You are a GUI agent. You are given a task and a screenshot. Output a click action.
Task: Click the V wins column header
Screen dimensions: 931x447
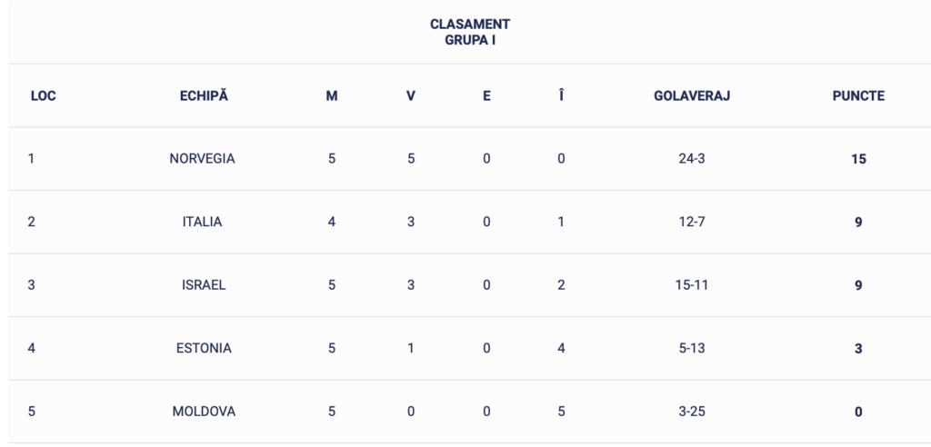click(411, 96)
